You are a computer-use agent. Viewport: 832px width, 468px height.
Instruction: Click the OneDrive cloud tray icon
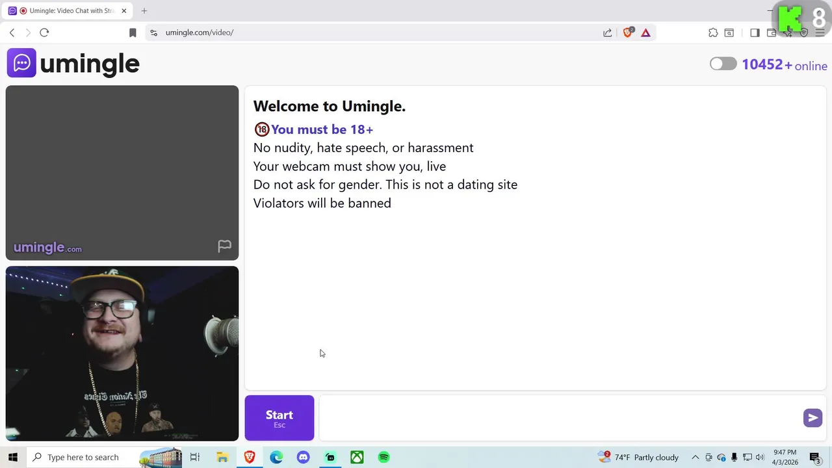[721, 457]
